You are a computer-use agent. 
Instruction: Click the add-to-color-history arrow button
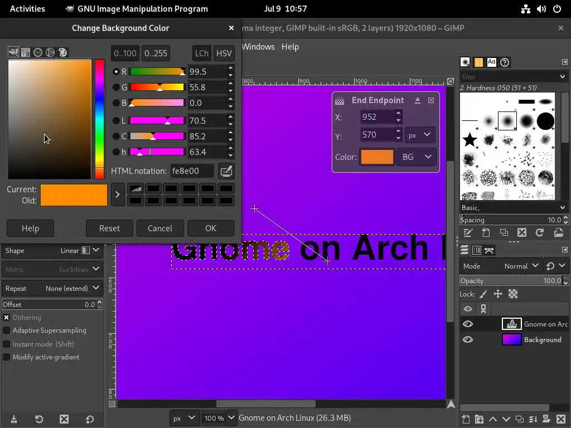[117, 194]
